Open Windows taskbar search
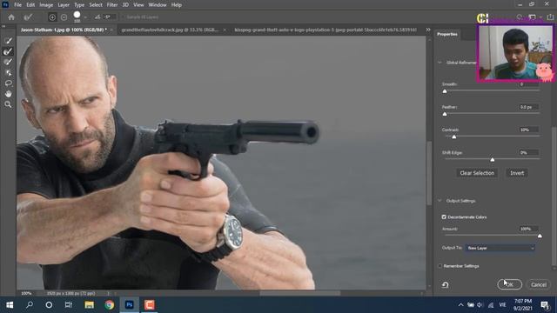 30,305
